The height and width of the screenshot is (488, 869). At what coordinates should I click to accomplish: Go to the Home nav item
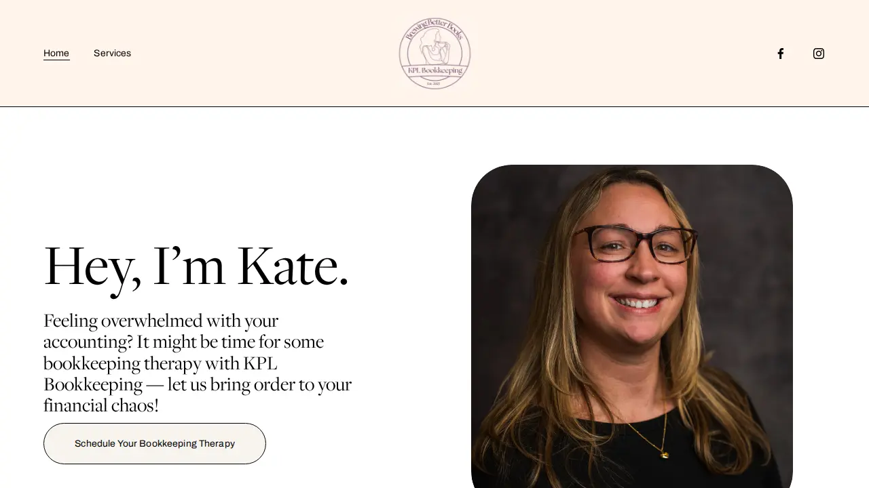[56, 54]
